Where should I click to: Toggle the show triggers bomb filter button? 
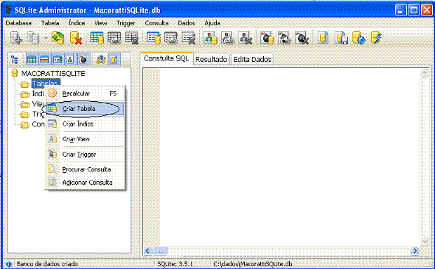83,60
